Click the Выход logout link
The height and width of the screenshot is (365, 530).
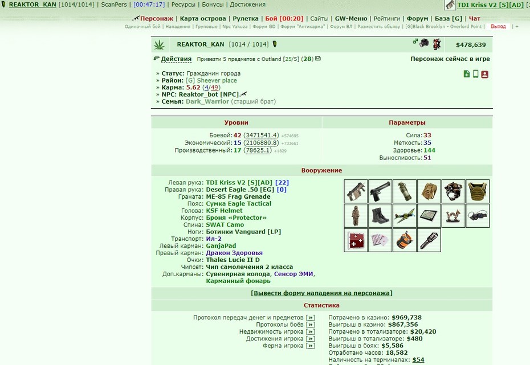tap(498, 26)
